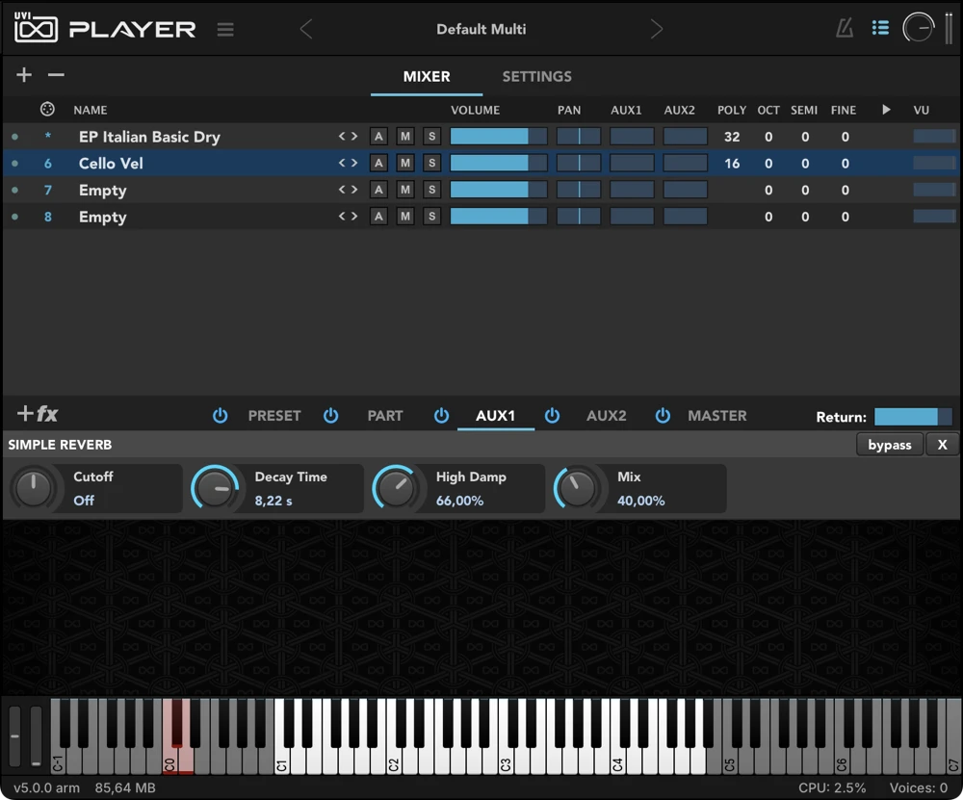Remove part with the minus icon
The height and width of the screenshot is (800, 963).
point(56,75)
